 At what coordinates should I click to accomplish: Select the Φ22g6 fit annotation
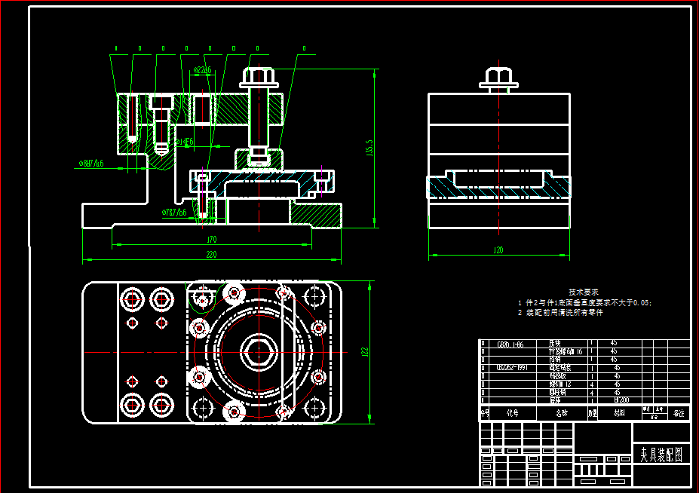coord(202,70)
